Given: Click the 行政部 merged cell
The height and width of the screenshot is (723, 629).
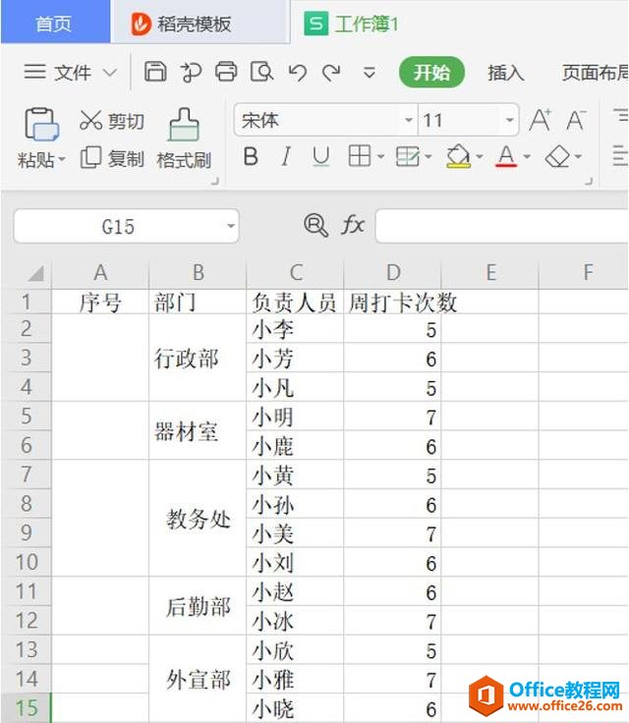Looking at the screenshot, I should click(198, 358).
